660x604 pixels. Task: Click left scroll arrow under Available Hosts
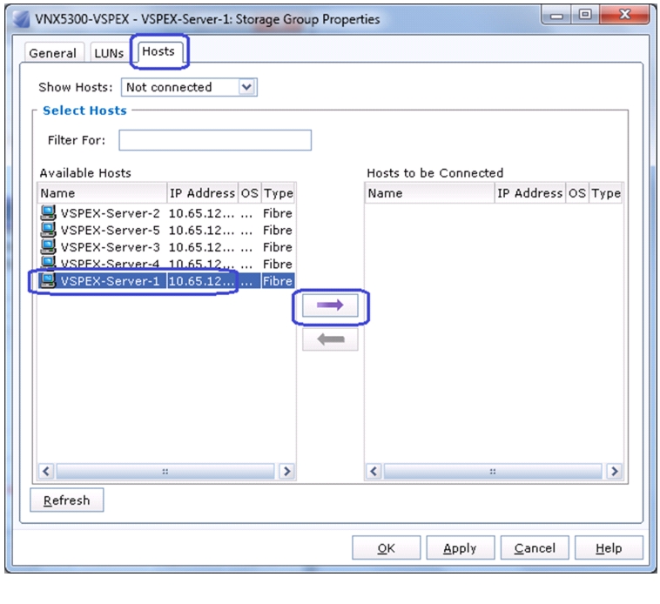tap(46, 471)
